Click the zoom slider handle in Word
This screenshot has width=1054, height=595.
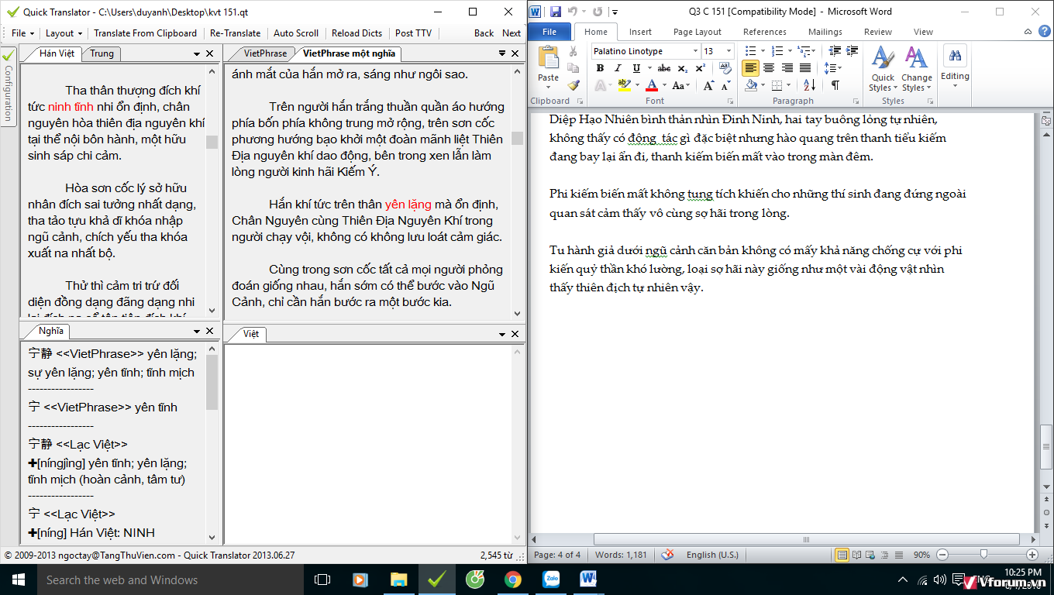tap(983, 555)
